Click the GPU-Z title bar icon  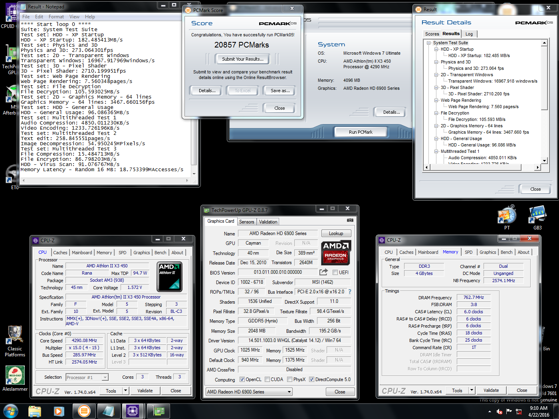pyautogui.click(x=206, y=210)
